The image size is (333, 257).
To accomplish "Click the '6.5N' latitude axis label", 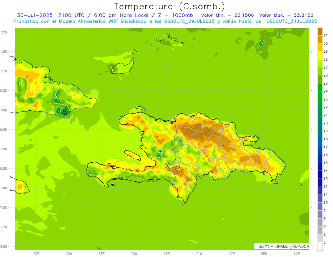I will pyautogui.click(x=4, y=246).
